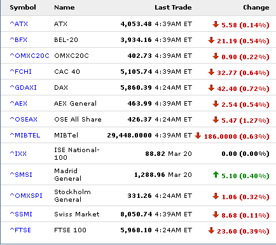Screen dimensions: 276x245
Task: Open the ^IXX symbol link
Action: tap(18, 153)
